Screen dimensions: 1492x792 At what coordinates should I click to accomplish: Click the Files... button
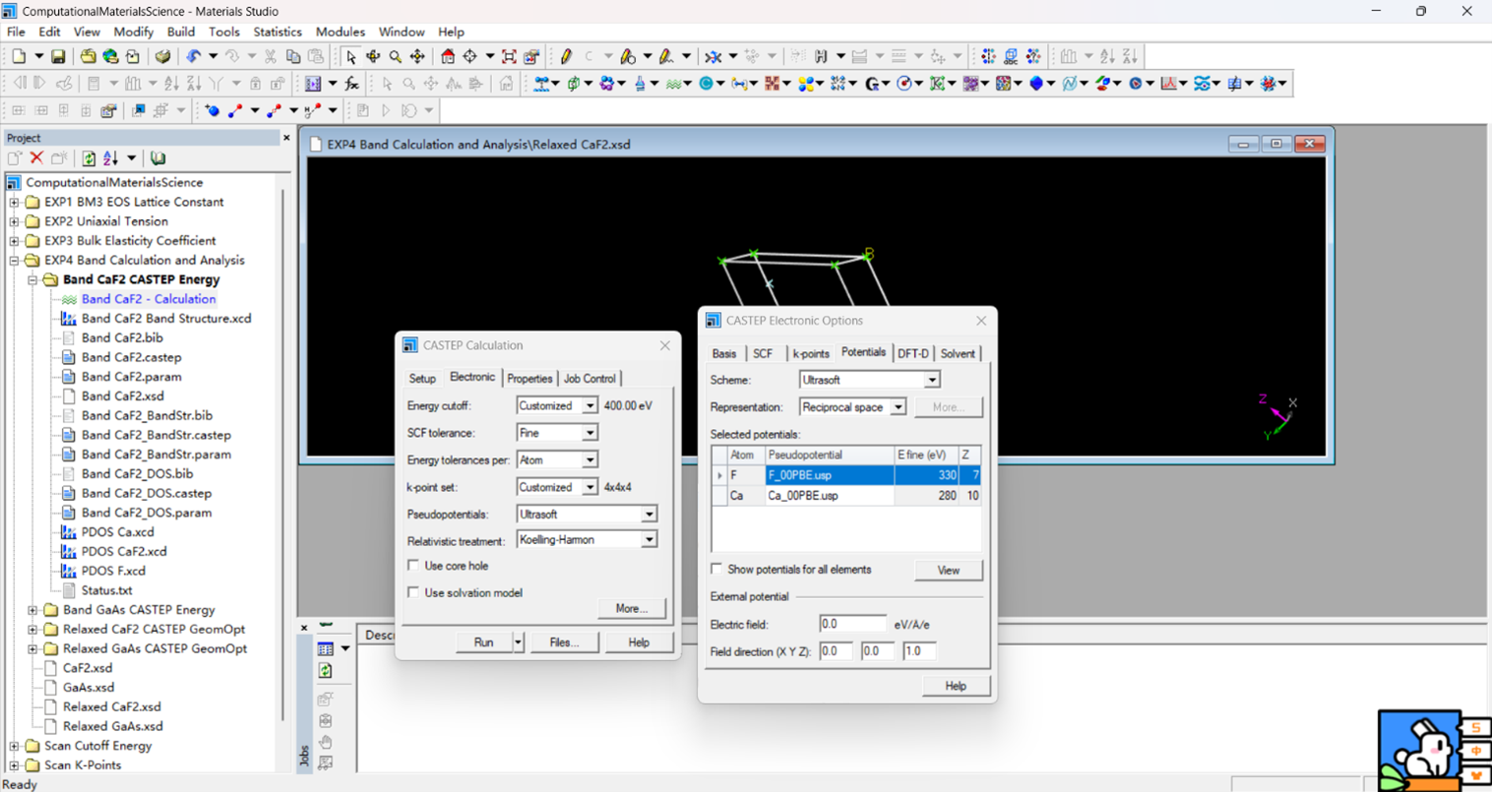pos(564,642)
